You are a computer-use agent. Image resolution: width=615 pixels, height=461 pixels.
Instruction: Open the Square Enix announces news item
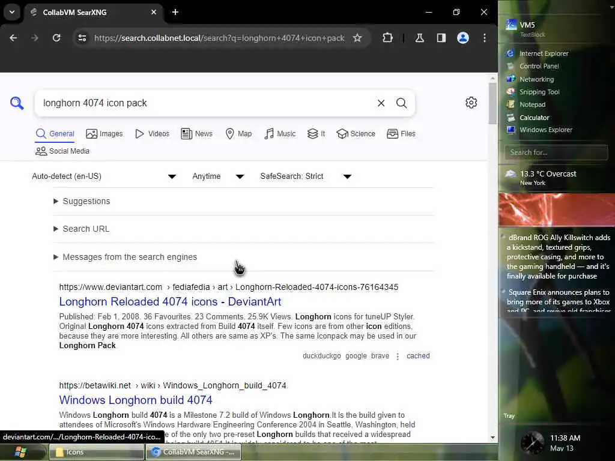pos(558,301)
